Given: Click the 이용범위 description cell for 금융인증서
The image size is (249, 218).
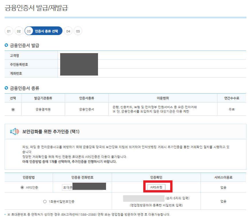Looking at the screenshot, I should coord(162,109).
